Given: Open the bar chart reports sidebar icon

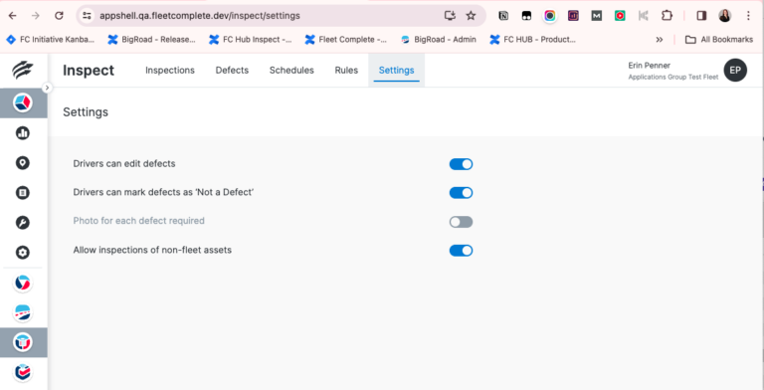Looking at the screenshot, I should (23, 133).
